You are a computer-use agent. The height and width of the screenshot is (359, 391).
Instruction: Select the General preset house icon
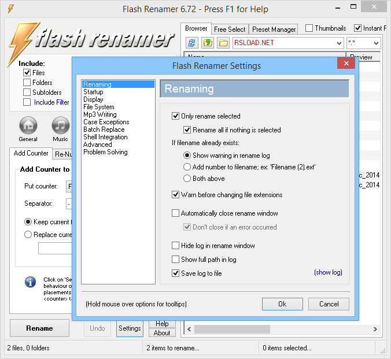28,125
